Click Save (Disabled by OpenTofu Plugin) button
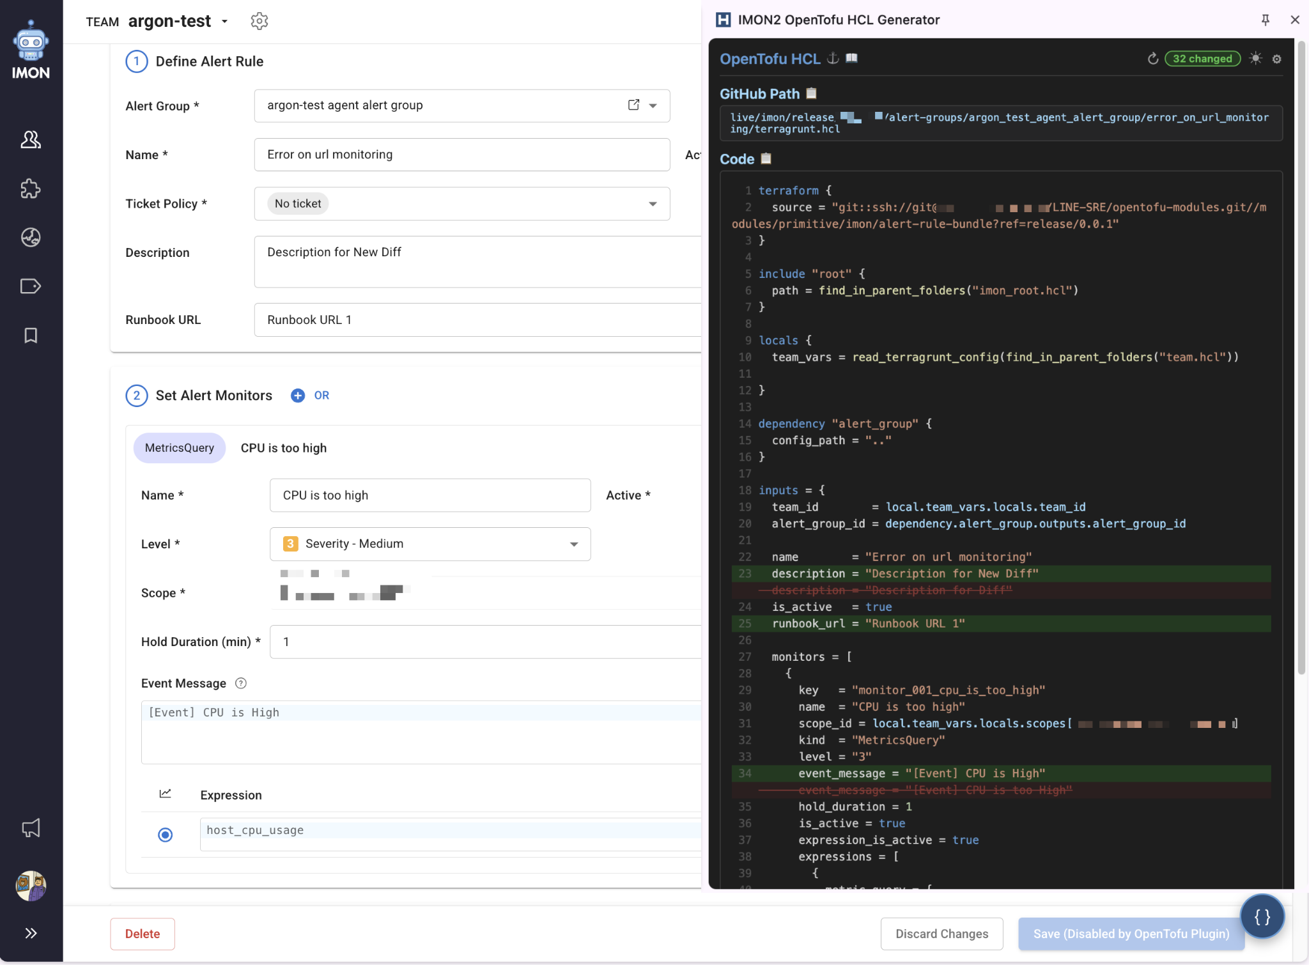The width and height of the screenshot is (1309, 965). (x=1131, y=934)
